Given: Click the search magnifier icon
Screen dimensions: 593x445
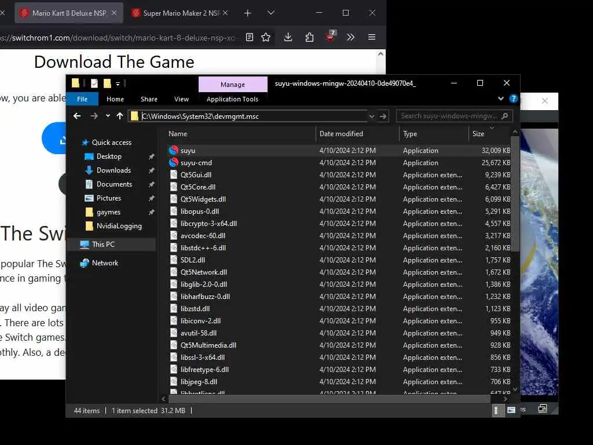Looking at the screenshot, I should coord(504,116).
